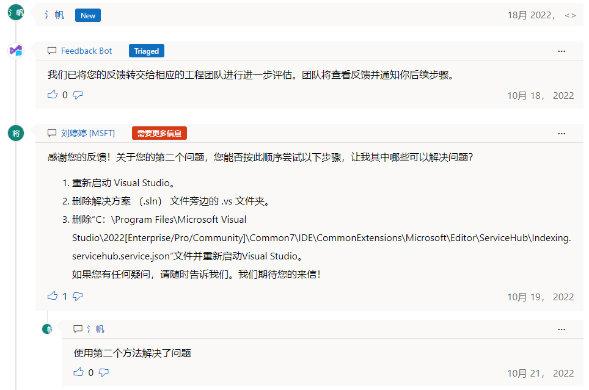Click comment icon beside reply author 帆

78,329
